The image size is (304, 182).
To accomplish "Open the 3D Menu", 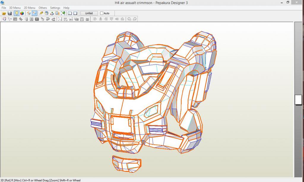I will (x=15, y=8).
